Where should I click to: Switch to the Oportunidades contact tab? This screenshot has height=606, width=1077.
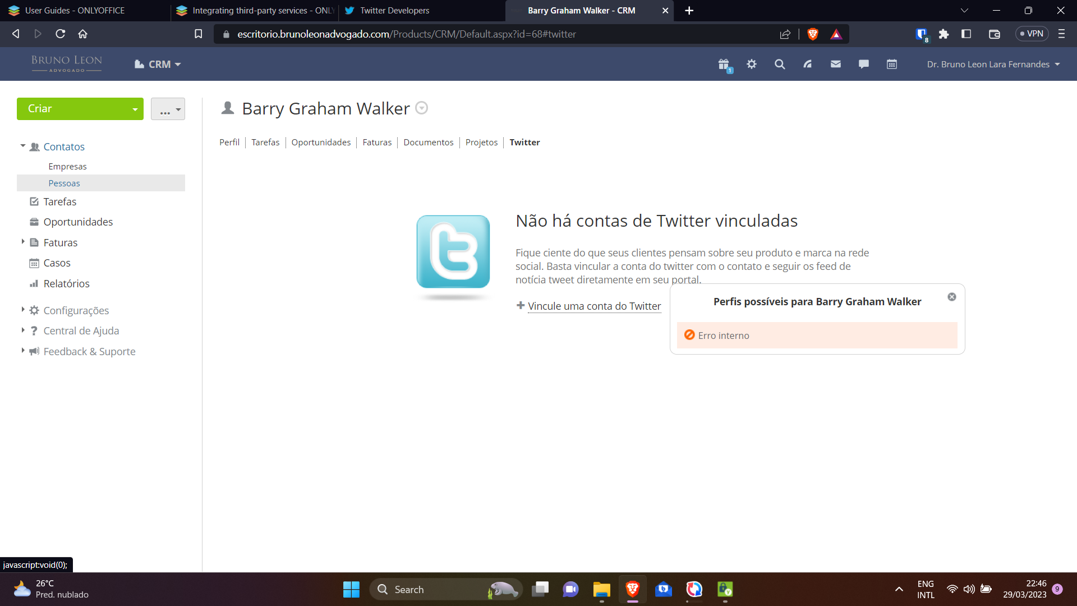tap(321, 143)
